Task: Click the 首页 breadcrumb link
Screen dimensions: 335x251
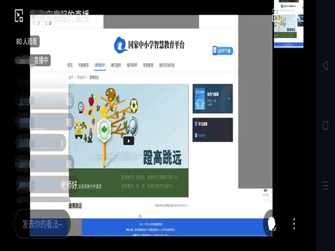Action: (x=71, y=78)
